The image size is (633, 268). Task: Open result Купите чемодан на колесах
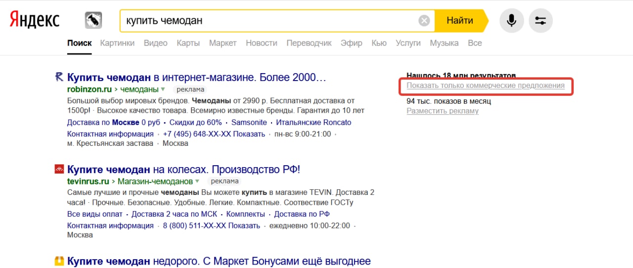point(184,170)
